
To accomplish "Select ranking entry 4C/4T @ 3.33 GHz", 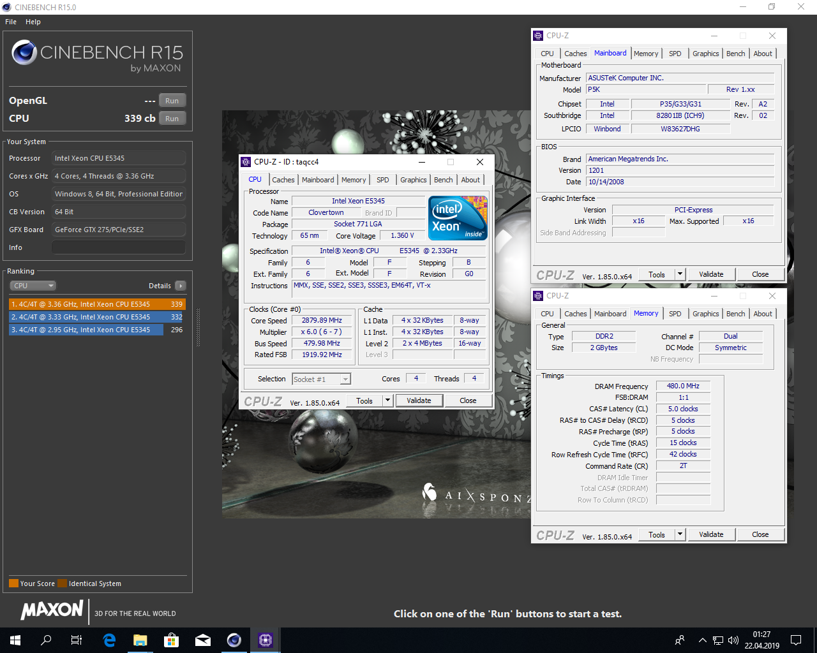I will point(97,317).
